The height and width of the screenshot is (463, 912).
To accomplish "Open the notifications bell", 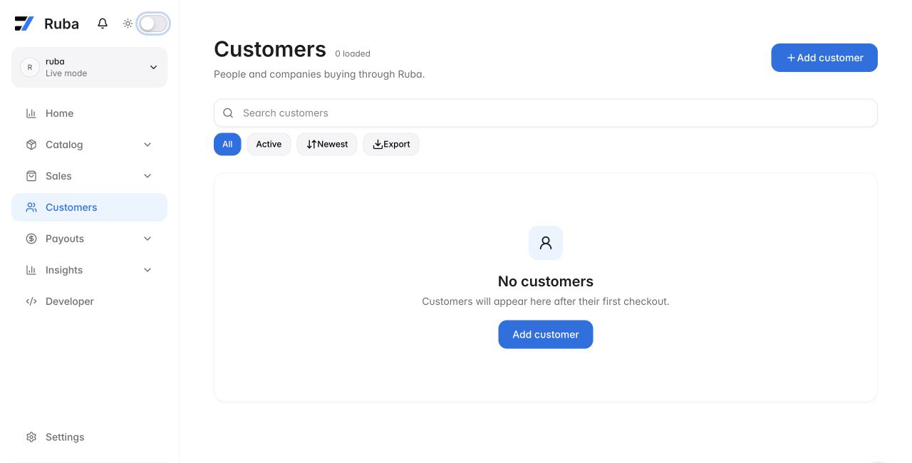I will pos(103,24).
